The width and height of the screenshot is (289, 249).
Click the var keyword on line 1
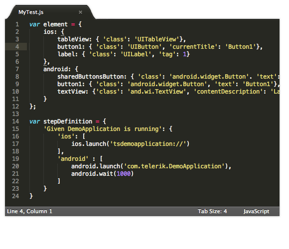pos(35,24)
